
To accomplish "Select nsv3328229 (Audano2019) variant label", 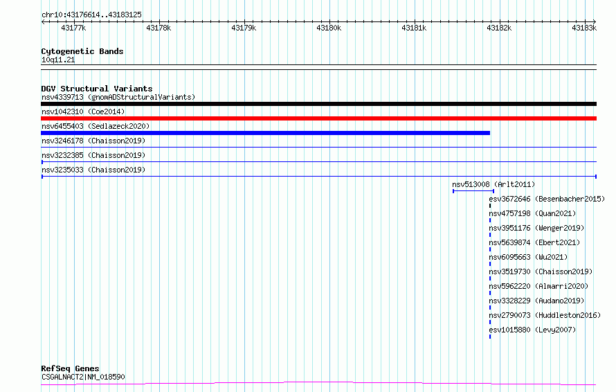I will (x=536, y=301).
